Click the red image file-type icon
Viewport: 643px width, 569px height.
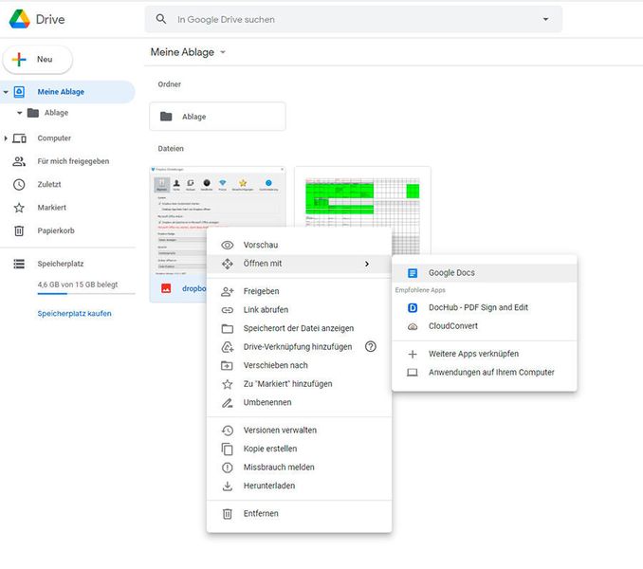pos(166,288)
